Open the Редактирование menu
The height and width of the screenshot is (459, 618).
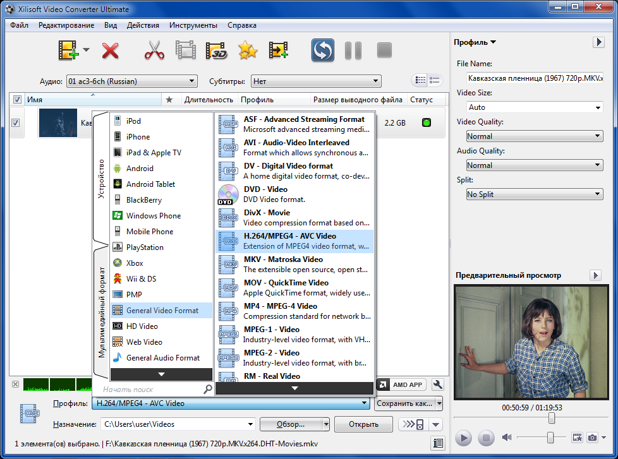[66, 25]
